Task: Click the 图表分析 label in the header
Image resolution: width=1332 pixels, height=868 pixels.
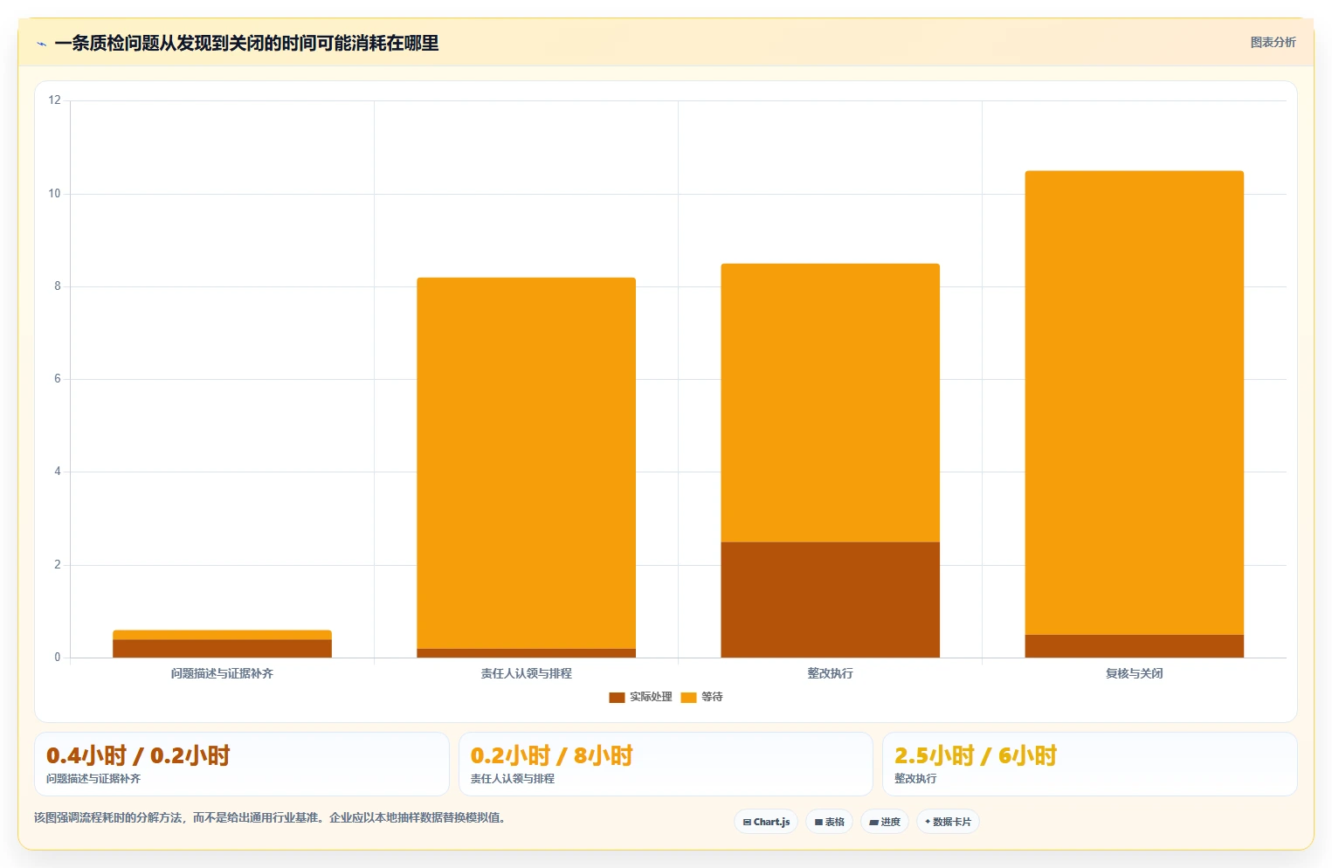Action: click(x=1273, y=42)
